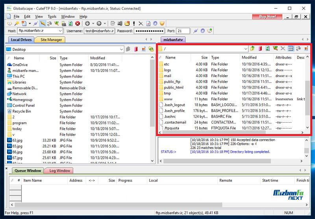Click the Delete X icon in the remote pane
Viewport: 315px width, 219px height.
pyautogui.click(x=283, y=49)
